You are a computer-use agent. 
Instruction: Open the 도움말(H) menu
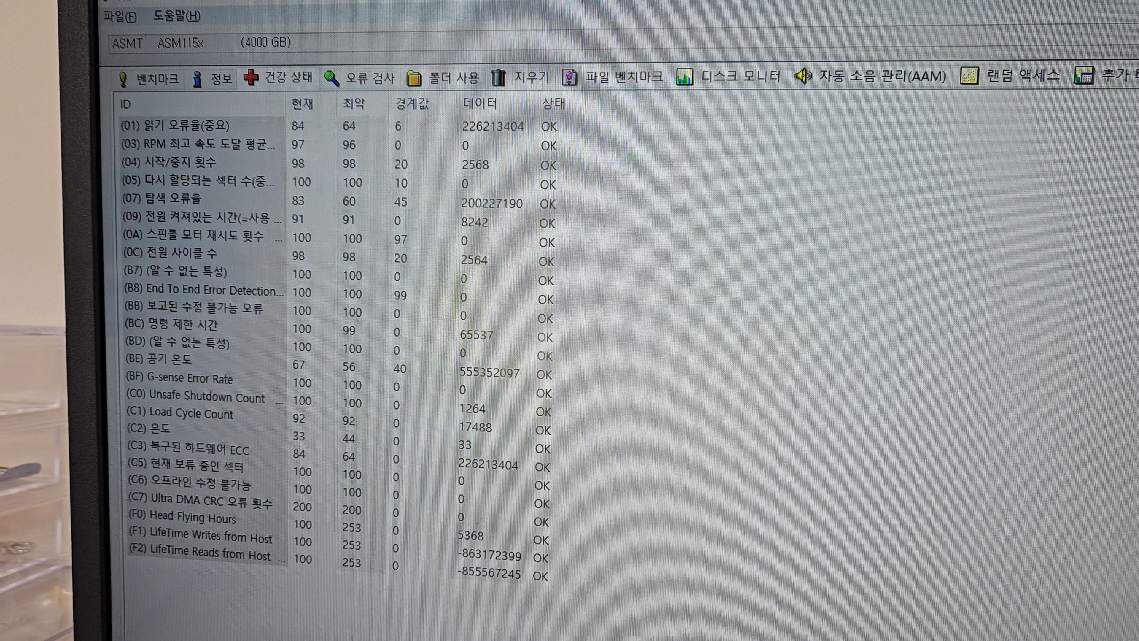click(177, 16)
